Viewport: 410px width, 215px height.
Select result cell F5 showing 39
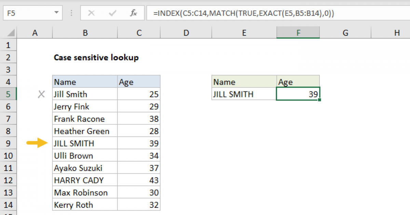[x=298, y=94]
